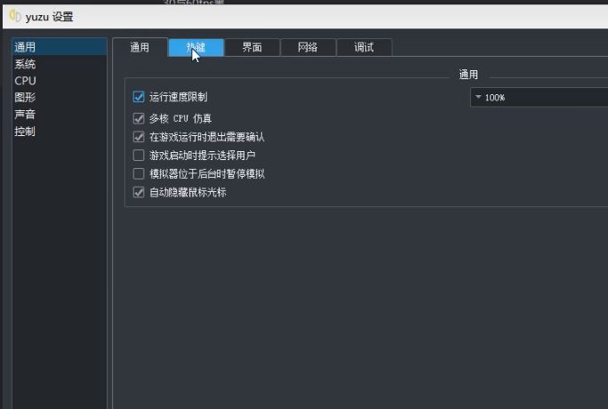The width and height of the screenshot is (608, 409).
Task: Click the yuzu logo icon in title bar
Action: pos(14,17)
